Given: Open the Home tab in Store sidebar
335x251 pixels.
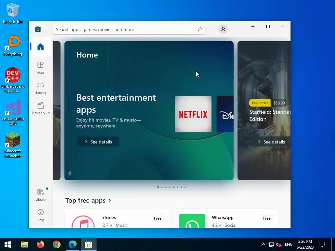Looking at the screenshot, I should click(x=40, y=47).
